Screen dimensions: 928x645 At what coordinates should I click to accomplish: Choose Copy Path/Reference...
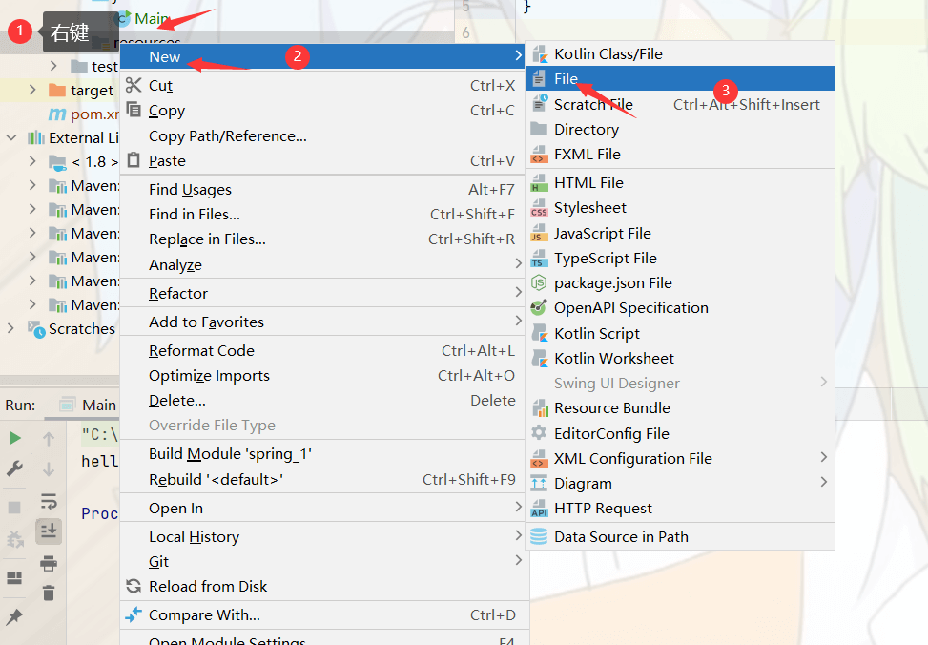[322, 136]
